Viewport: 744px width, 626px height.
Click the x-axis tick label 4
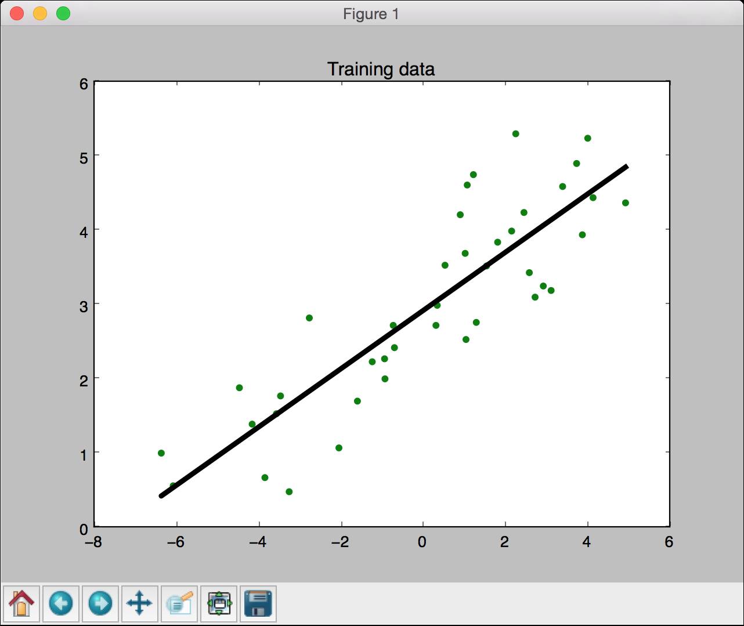pyautogui.click(x=587, y=542)
